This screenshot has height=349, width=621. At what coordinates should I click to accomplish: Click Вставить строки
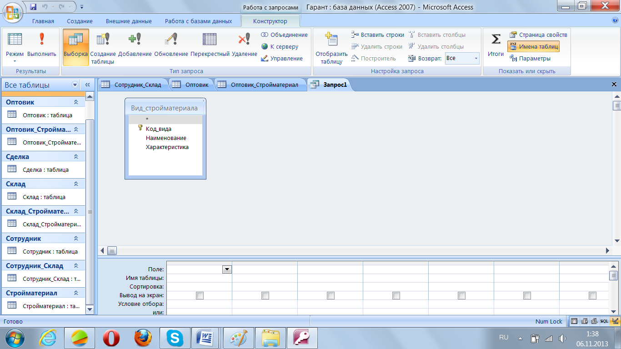[377, 35]
